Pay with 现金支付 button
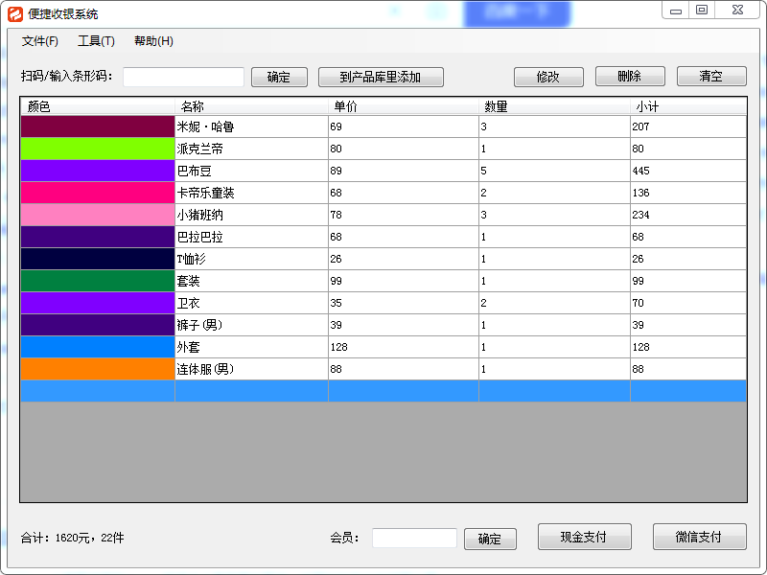This screenshot has height=575, width=767. tap(584, 537)
